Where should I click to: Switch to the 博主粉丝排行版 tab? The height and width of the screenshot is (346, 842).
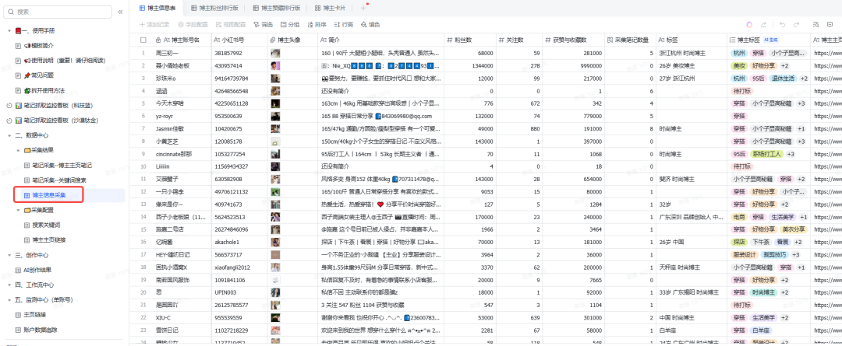click(x=214, y=8)
